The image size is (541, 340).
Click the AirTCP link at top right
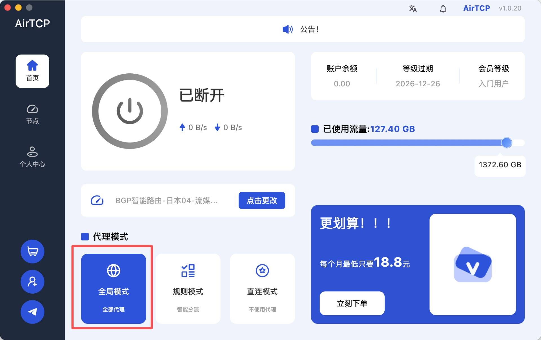(476, 8)
